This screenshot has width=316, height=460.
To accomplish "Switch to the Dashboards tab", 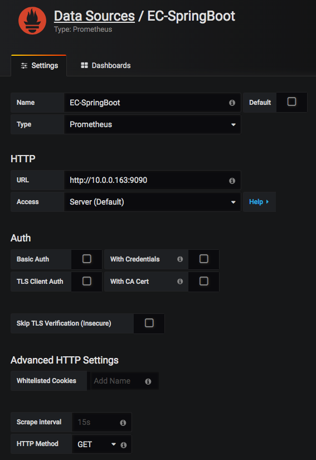I will [105, 65].
